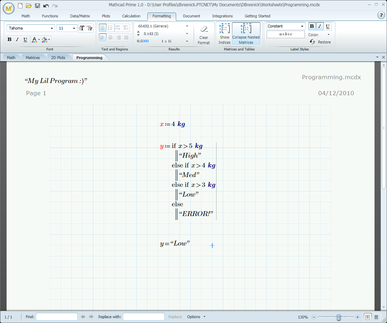This screenshot has height=323, width=387.
Task: Adjust the zoom slider handle
Action: click(338, 317)
